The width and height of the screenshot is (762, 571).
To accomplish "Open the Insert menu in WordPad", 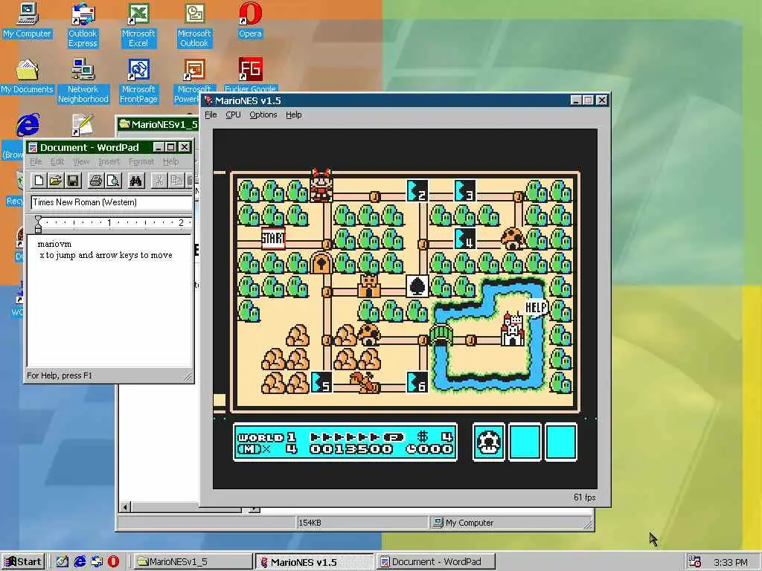I will coord(109,161).
